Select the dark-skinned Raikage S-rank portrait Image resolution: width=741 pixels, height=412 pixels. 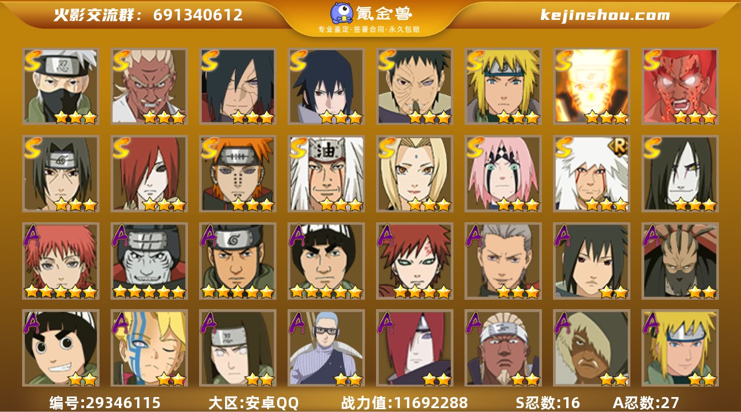pos(149,86)
